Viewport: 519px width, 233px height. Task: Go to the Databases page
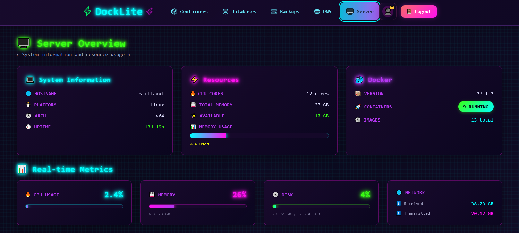point(239,11)
